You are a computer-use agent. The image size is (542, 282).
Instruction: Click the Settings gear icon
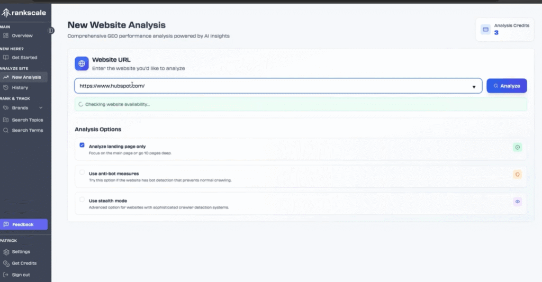[6, 252]
